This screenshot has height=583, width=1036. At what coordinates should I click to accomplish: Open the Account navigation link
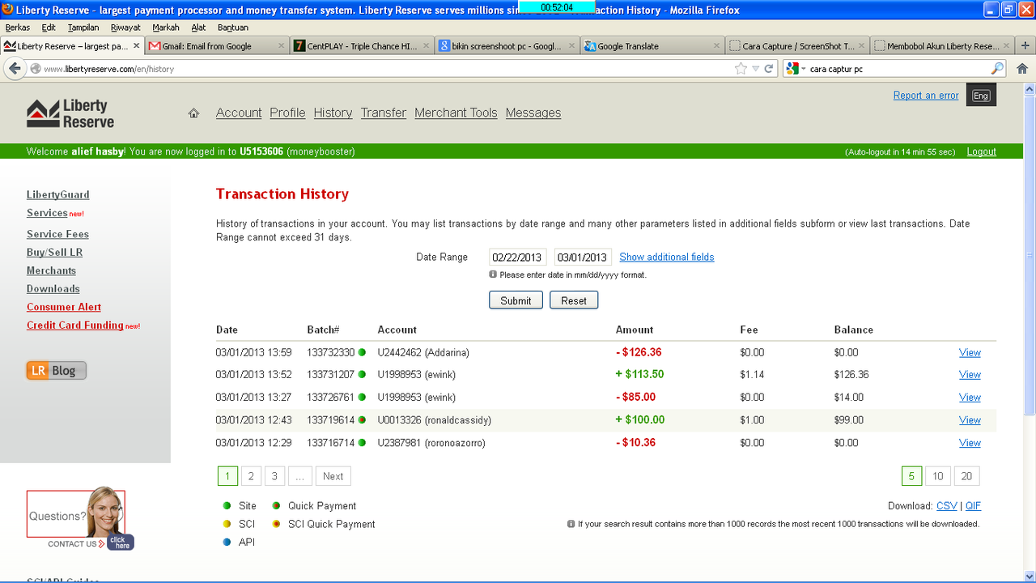(239, 113)
